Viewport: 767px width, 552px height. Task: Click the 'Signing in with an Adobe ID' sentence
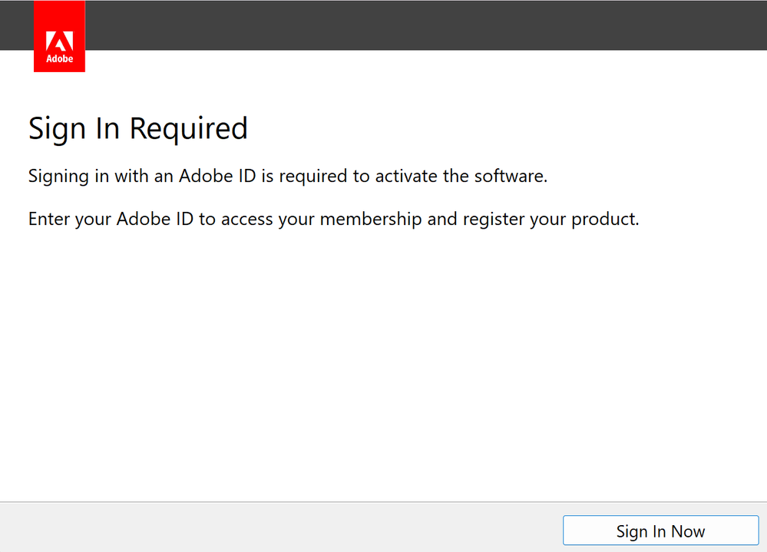[288, 176]
